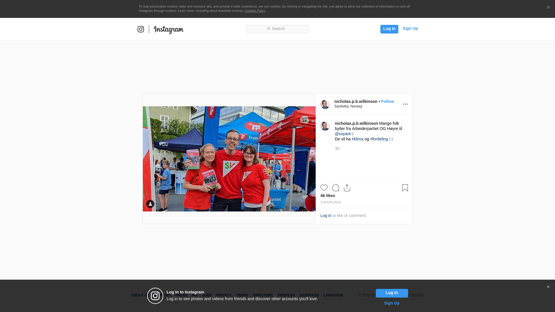Open the #fordeling hashtag
555x312 pixels.
[379, 139]
